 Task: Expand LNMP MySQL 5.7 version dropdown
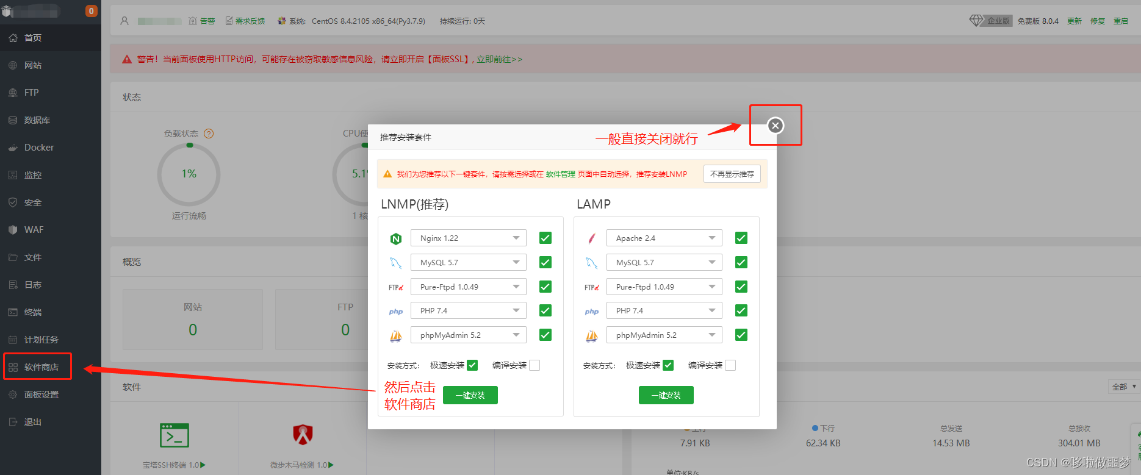tap(469, 262)
